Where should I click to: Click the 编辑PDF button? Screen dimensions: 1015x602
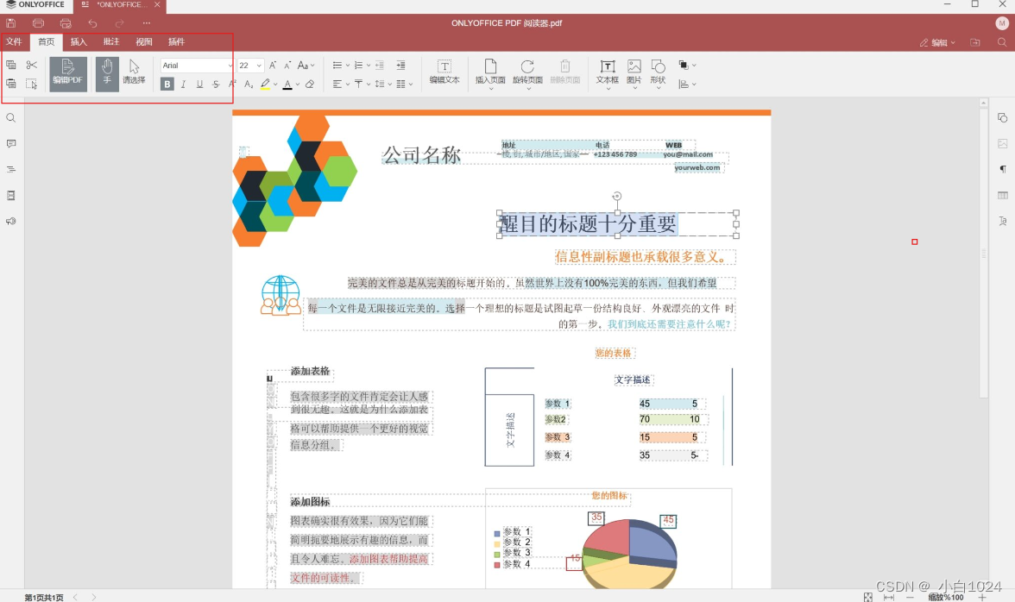pos(68,73)
